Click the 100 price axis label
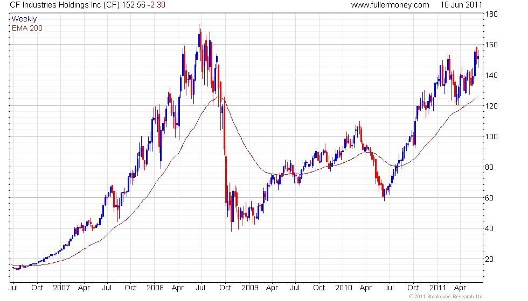Image resolution: width=528 pixels, height=301 pixels. pyautogui.click(x=491, y=137)
